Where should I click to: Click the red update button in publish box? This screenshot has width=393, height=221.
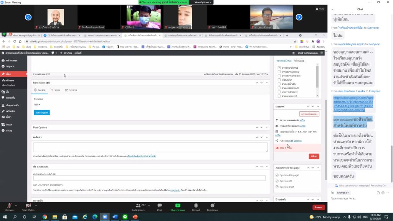pos(314,157)
